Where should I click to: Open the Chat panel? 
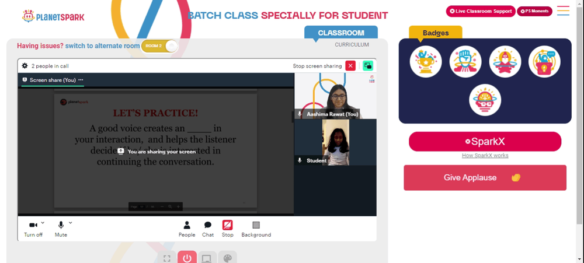click(208, 229)
